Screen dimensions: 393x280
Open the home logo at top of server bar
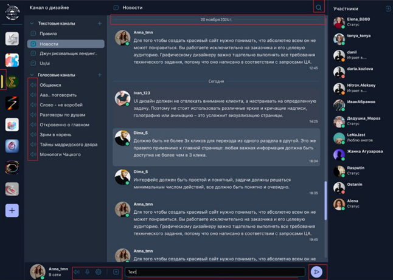coord(12,12)
